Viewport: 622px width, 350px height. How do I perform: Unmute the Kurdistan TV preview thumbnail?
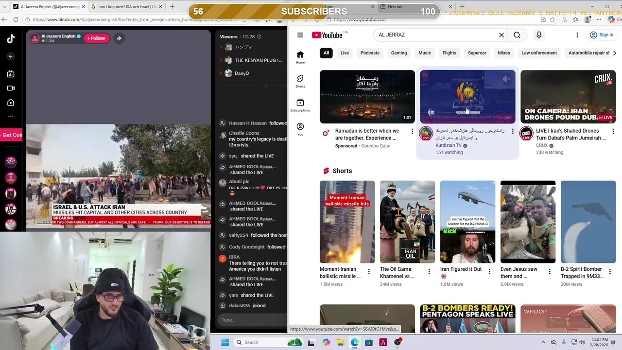coord(506,79)
